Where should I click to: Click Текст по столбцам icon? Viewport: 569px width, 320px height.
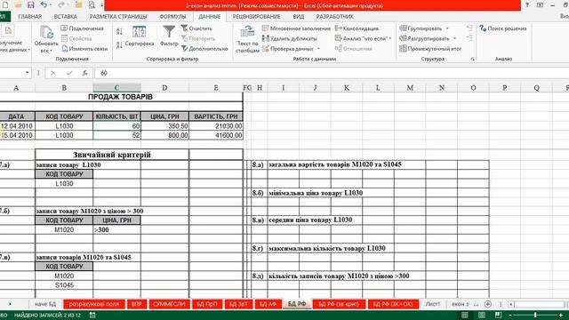(x=247, y=31)
